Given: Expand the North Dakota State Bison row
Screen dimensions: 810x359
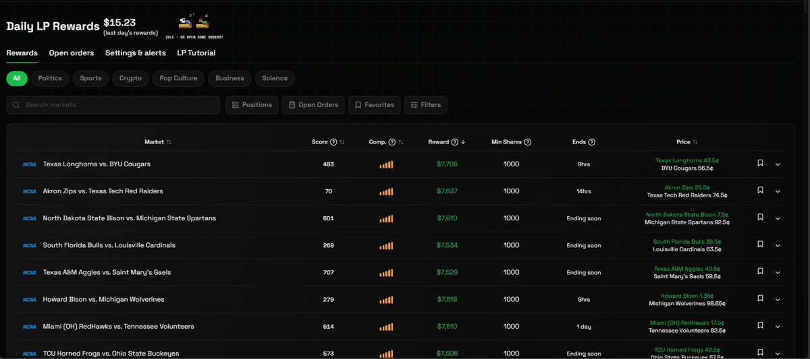Looking at the screenshot, I should 778,218.
